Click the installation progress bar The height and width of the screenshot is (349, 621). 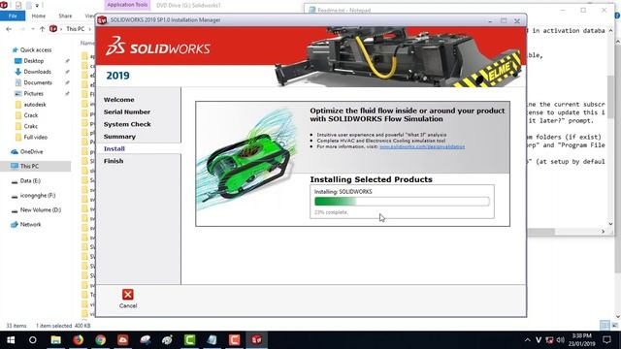(x=402, y=202)
